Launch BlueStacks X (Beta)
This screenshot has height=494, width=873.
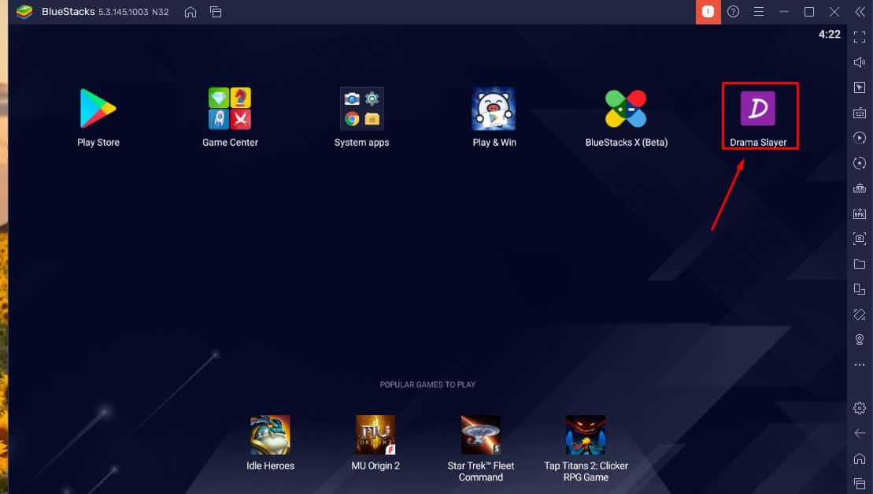(626, 109)
